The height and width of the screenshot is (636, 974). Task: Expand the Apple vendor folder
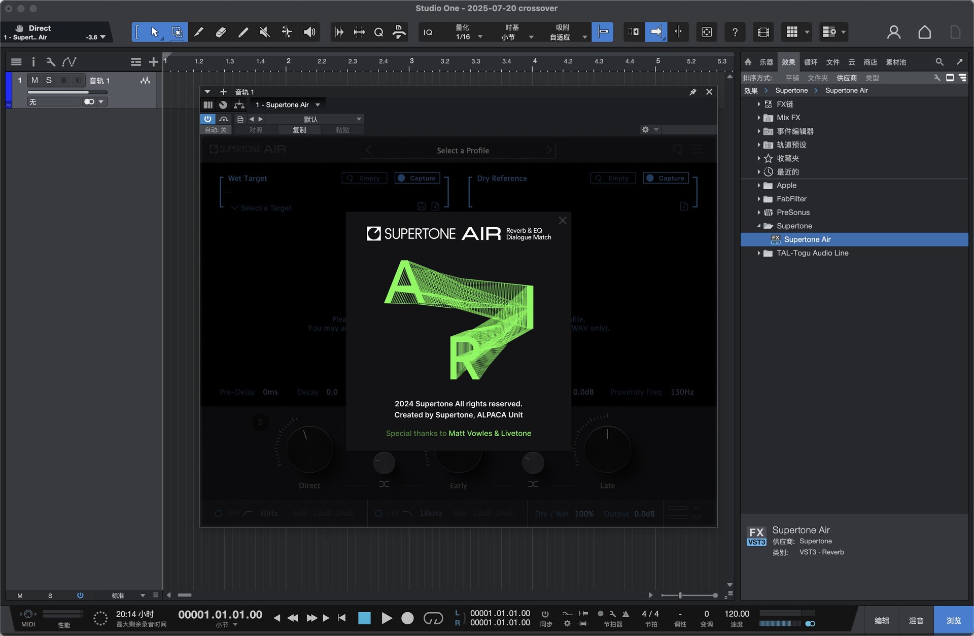point(759,185)
